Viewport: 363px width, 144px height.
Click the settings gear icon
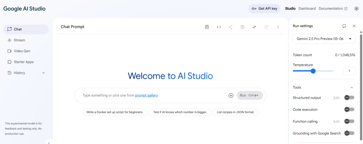[x=357, y=9]
